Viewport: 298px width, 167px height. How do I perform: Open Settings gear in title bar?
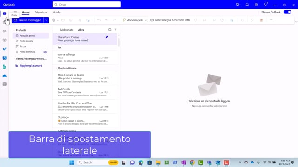(x=256, y=5)
